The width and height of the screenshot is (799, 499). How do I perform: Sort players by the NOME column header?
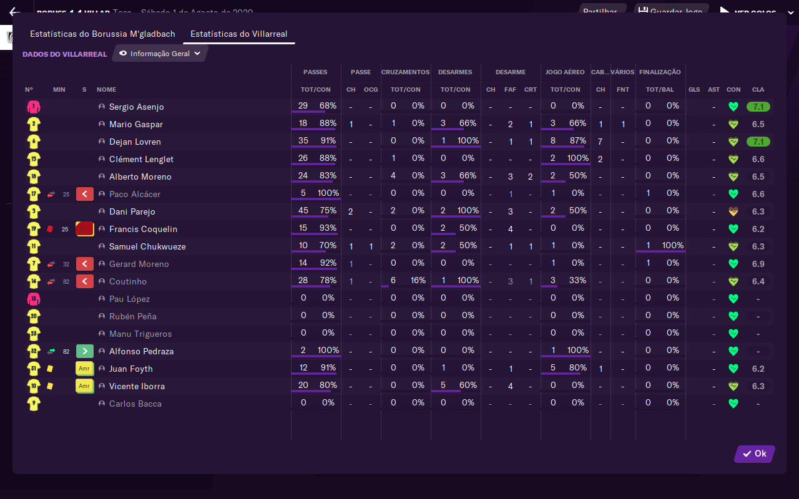pyautogui.click(x=107, y=90)
